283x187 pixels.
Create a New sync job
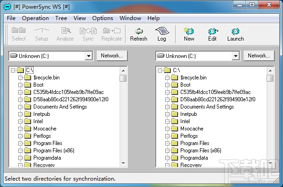pos(189,34)
